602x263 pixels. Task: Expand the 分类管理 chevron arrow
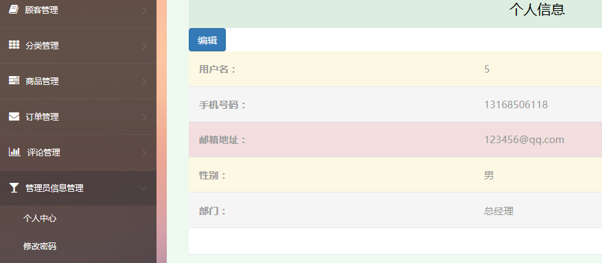coord(144,46)
